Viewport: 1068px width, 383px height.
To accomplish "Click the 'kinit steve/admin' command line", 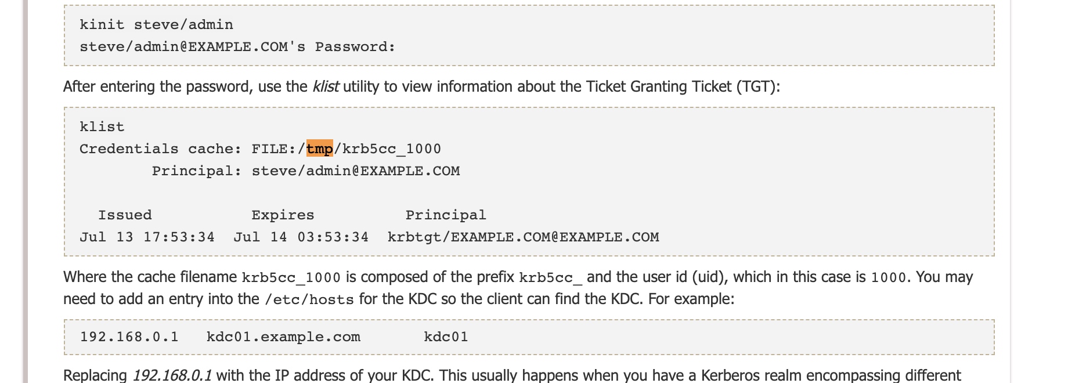I will 156,25.
